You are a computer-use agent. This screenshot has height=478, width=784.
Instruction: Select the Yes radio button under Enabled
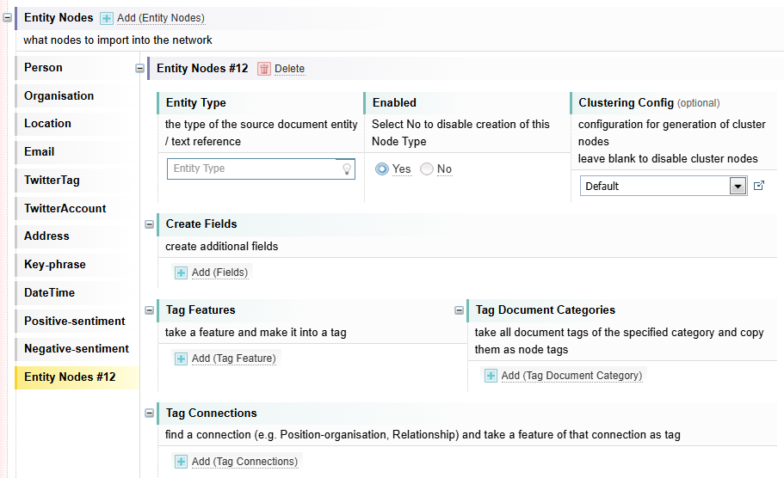point(382,169)
